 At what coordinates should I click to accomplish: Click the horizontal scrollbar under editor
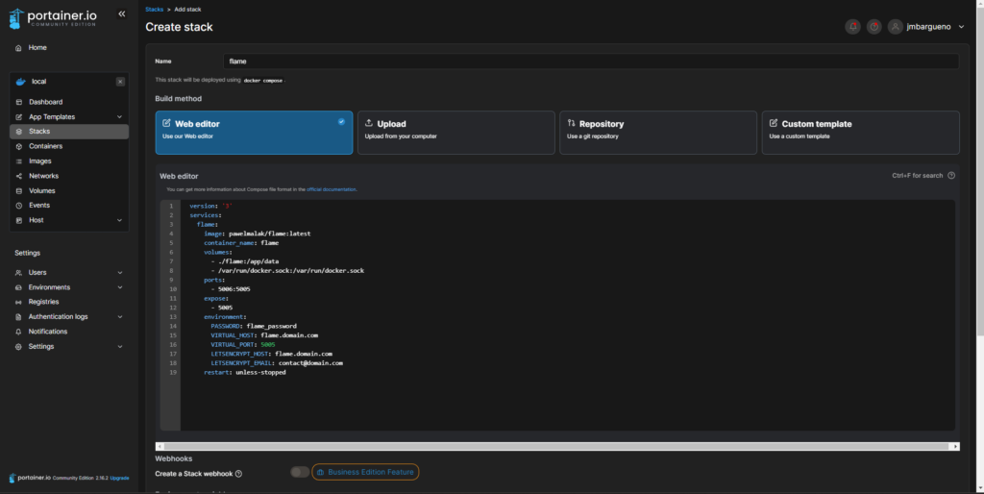pyautogui.click(x=557, y=446)
